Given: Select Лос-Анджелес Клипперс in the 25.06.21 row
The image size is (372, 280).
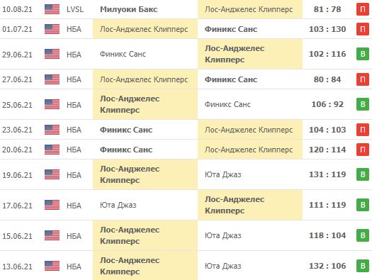Looking at the screenshot, I should click(x=130, y=104).
